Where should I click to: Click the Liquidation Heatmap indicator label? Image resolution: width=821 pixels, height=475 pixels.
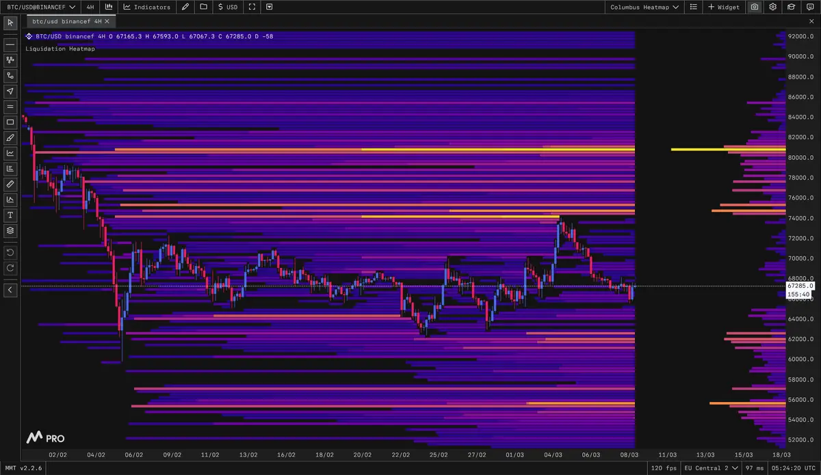[x=60, y=49]
